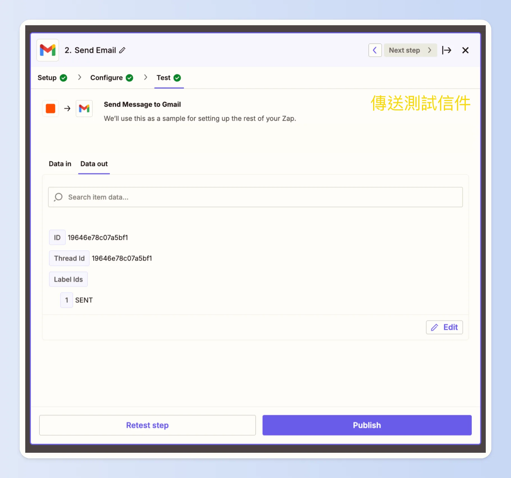Rename step using the pencil icon
The height and width of the screenshot is (478, 511).
[122, 50]
